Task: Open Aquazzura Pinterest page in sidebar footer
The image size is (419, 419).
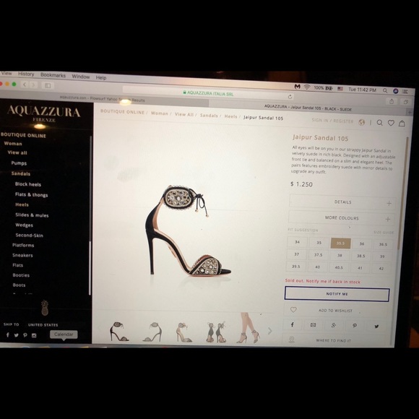Action: (x=25, y=335)
